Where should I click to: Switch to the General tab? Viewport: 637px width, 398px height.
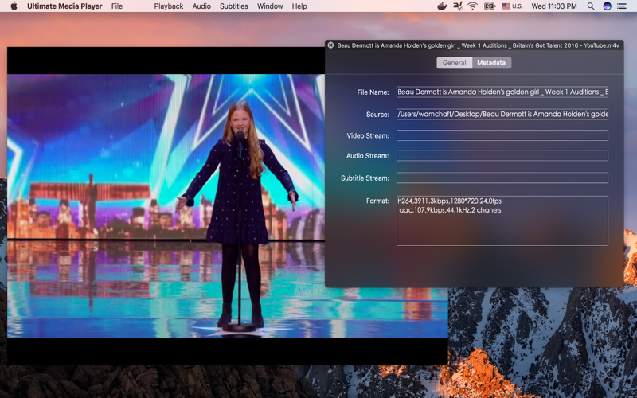pyautogui.click(x=454, y=63)
